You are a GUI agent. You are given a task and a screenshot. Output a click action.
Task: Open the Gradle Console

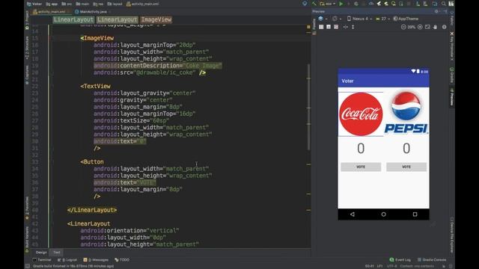[x=432, y=260]
